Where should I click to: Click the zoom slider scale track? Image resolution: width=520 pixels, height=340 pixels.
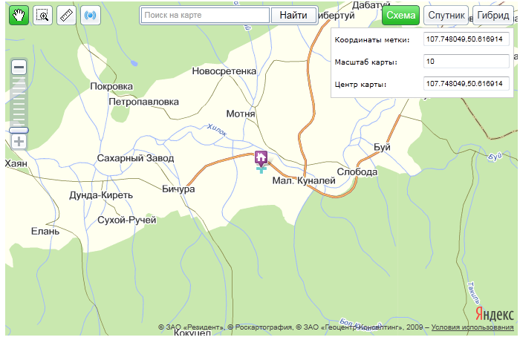click(x=19, y=101)
